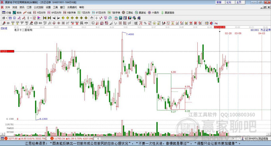Screen dimensions: 271x146
Task: Open the 浏览 menu
Action: click(15, 7)
